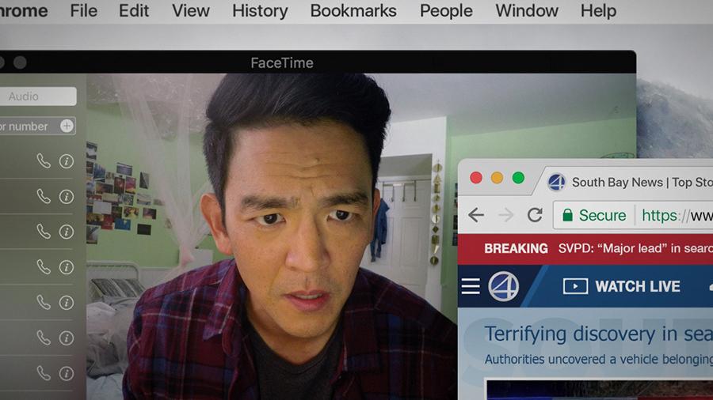Open the People menu in the menu bar

click(446, 10)
